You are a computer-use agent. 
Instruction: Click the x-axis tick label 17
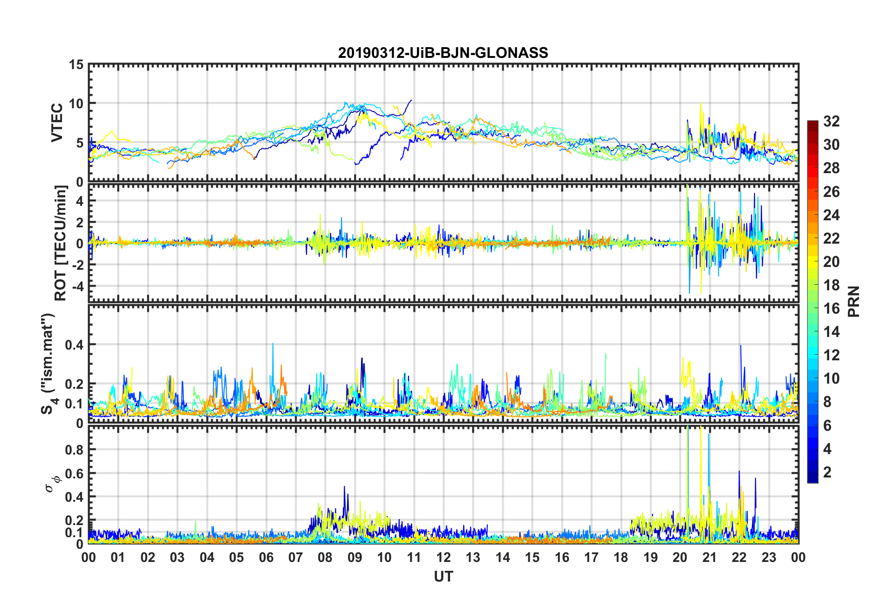coord(591,557)
